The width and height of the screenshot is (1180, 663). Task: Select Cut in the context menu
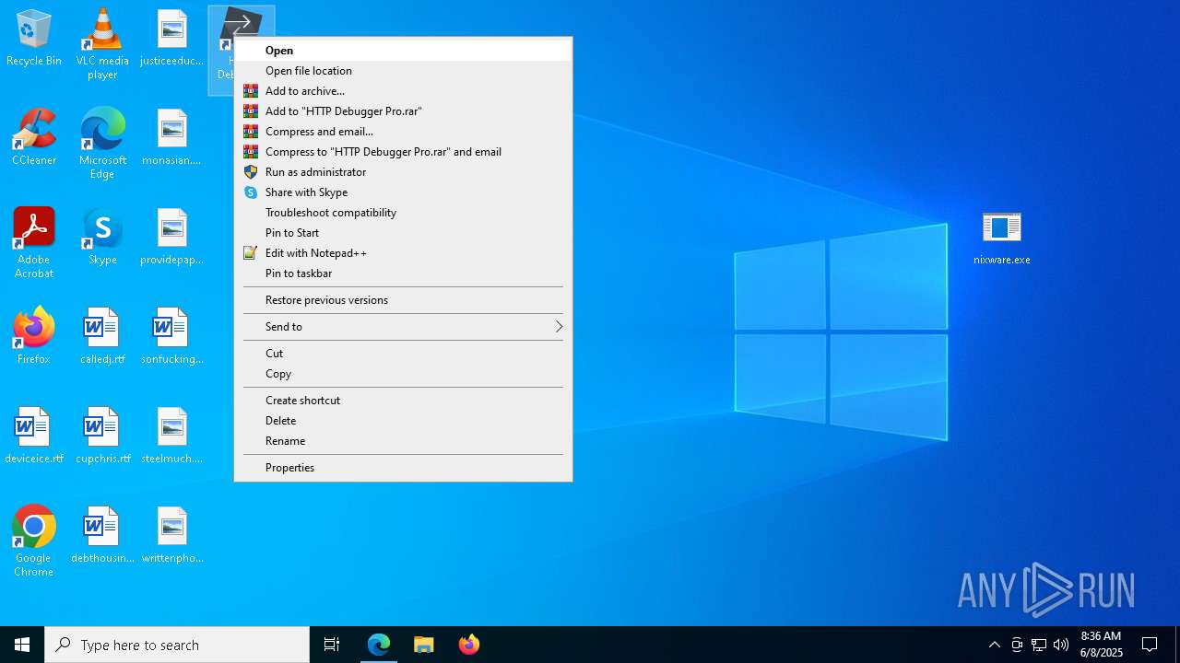click(x=403, y=354)
